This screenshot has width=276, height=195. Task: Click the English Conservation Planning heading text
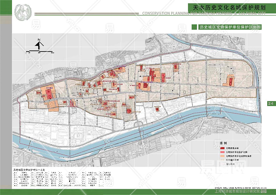[x=204, y=14]
